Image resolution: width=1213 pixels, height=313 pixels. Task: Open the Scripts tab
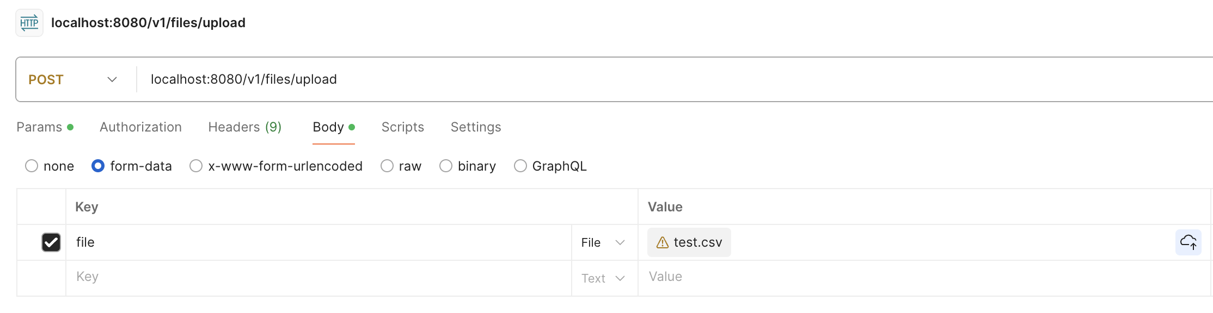click(x=402, y=127)
